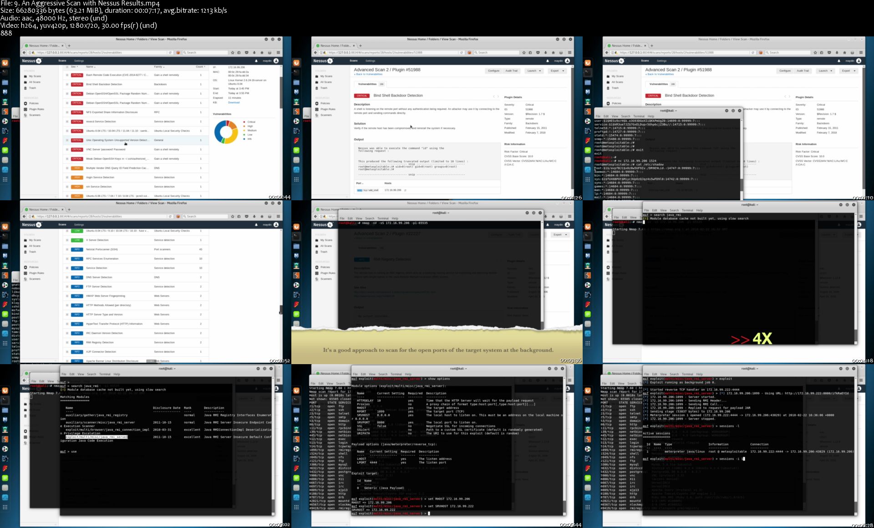Sort by Family column in 00:00:44 frame
The width and height of the screenshot is (874, 528).
tap(159, 67)
